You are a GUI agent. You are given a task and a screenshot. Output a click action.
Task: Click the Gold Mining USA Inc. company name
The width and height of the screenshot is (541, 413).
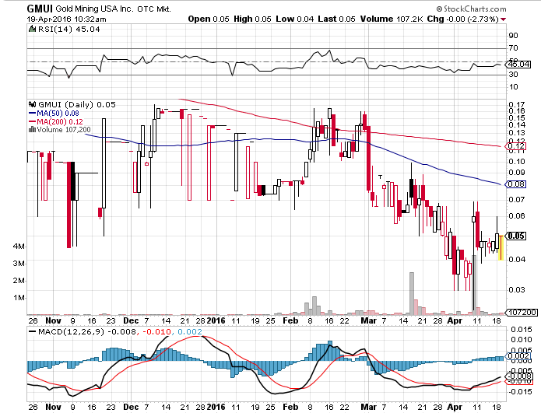94,9
